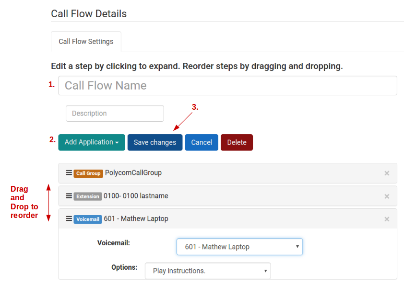Screen dimensions: 404x286
Task: Delete the current call flow
Action: (237, 142)
